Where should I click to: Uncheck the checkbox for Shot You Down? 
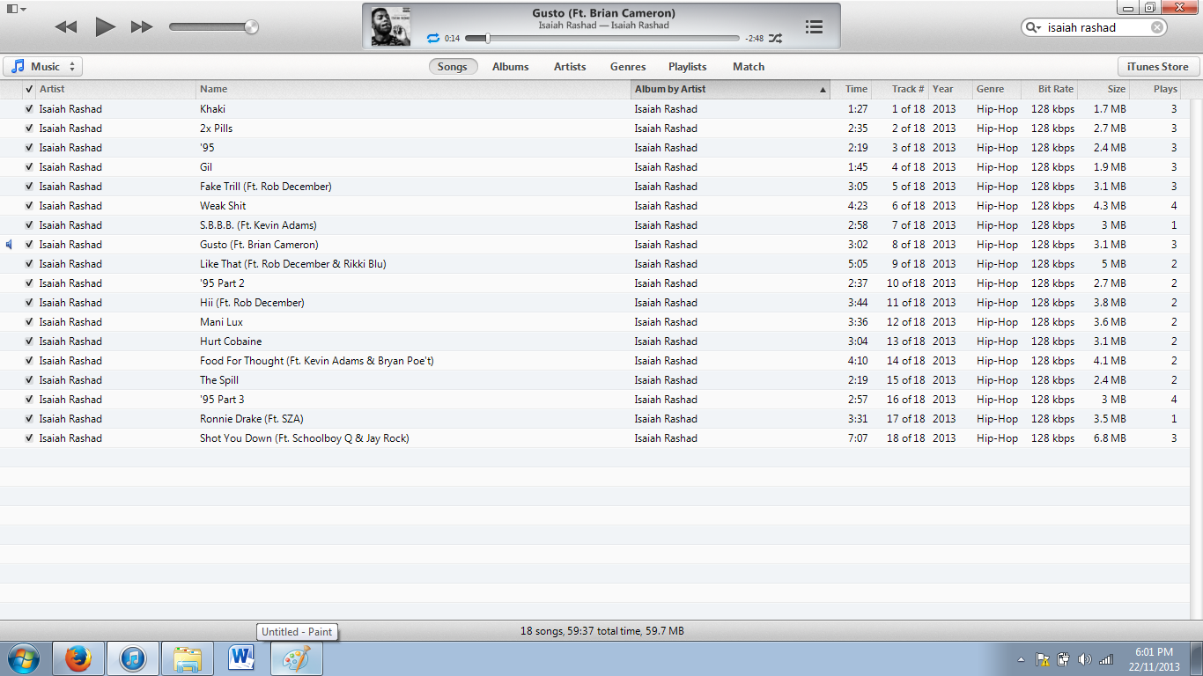pyautogui.click(x=29, y=438)
